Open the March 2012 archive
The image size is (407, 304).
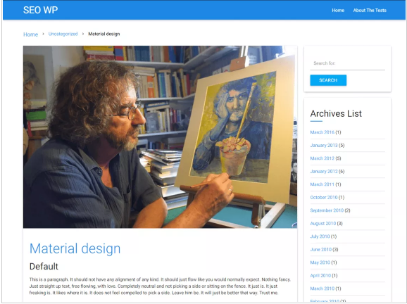(322, 158)
